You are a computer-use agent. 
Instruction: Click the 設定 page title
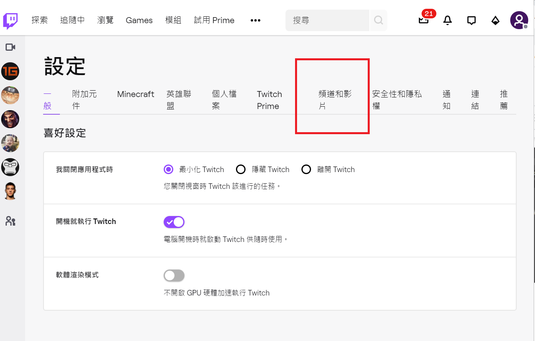65,66
